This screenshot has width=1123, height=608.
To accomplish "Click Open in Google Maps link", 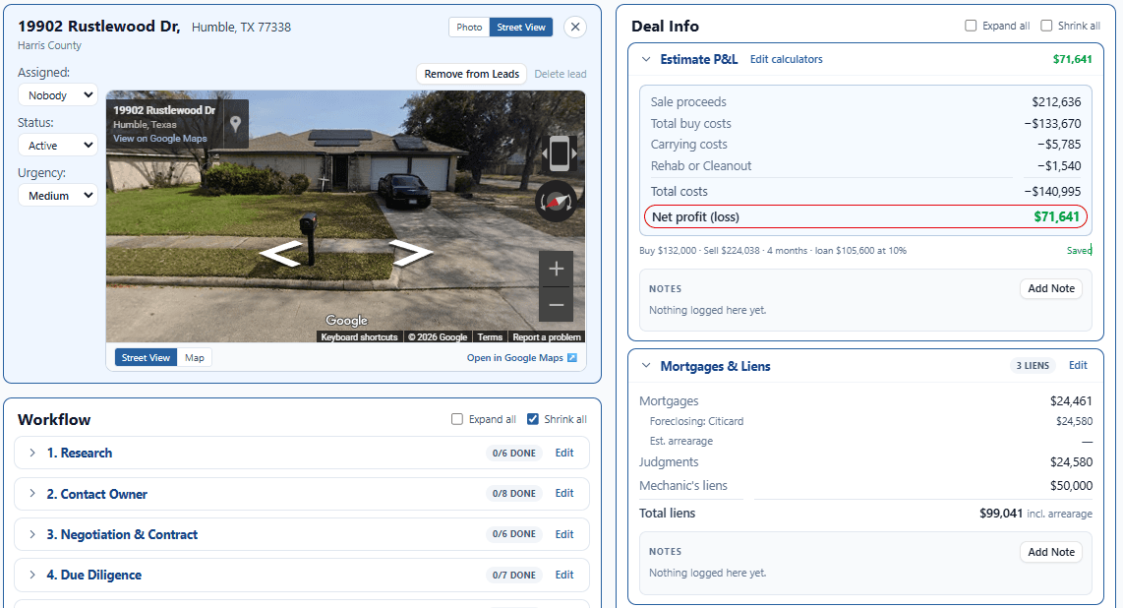I will 515,358.
